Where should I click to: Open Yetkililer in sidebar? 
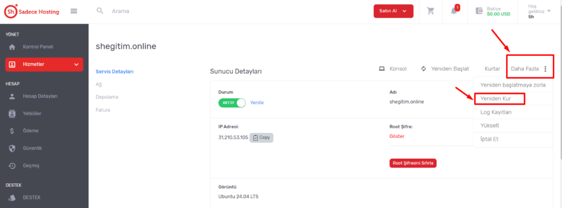pyautogui.click(x=32, y=114)
